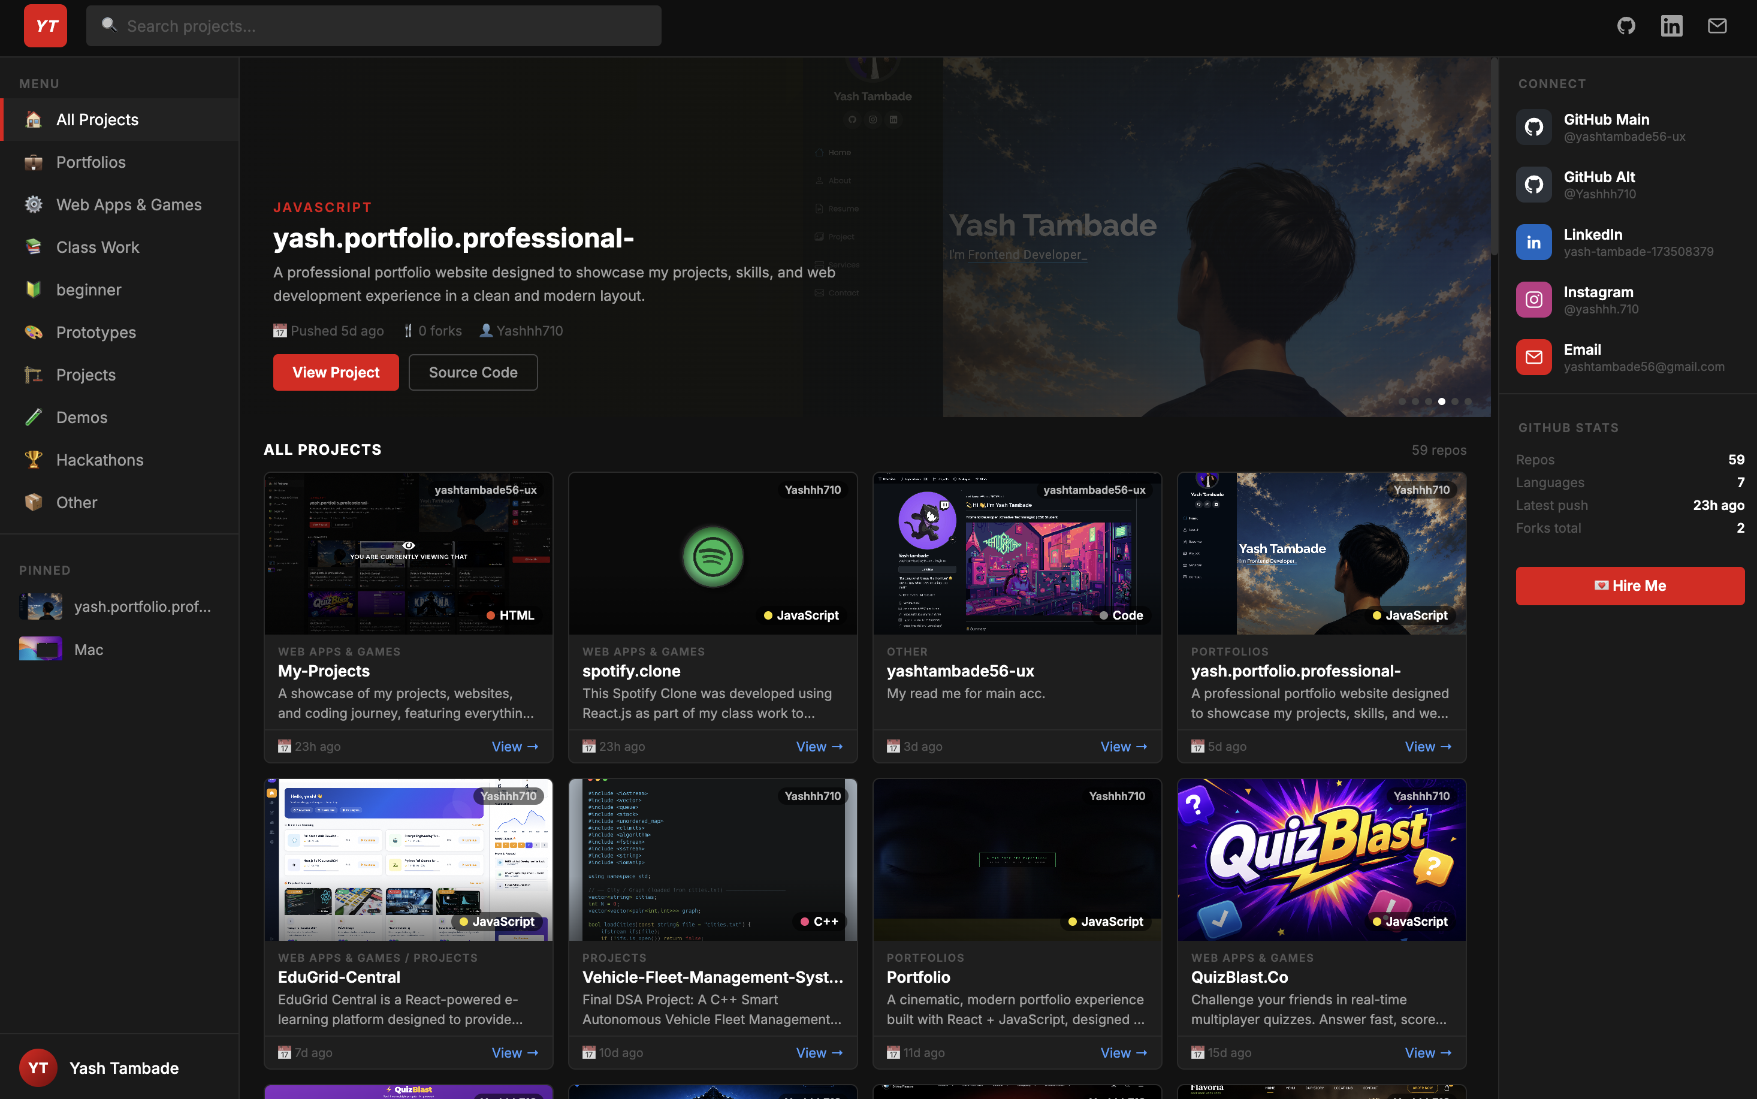
Task: Open View link on My-Projects card
Action: tap(515, 747)
